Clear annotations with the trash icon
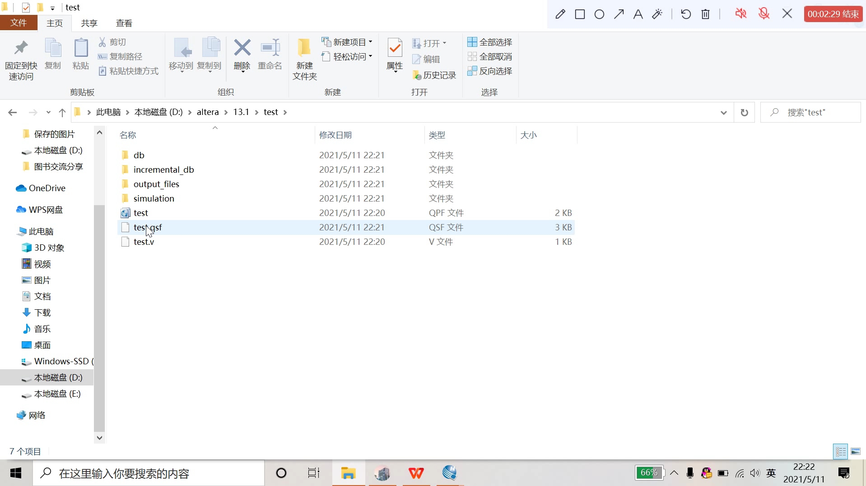The image size is (866, 486). point(705,14)
